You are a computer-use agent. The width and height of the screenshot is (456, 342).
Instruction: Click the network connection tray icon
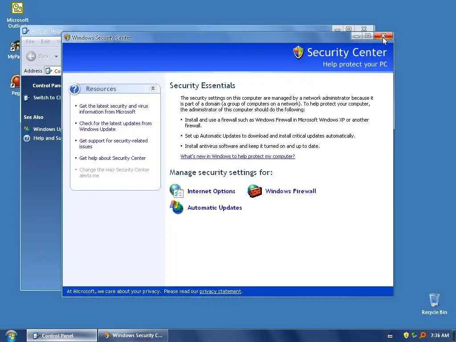pyautogui.click(x=415, y=335)
